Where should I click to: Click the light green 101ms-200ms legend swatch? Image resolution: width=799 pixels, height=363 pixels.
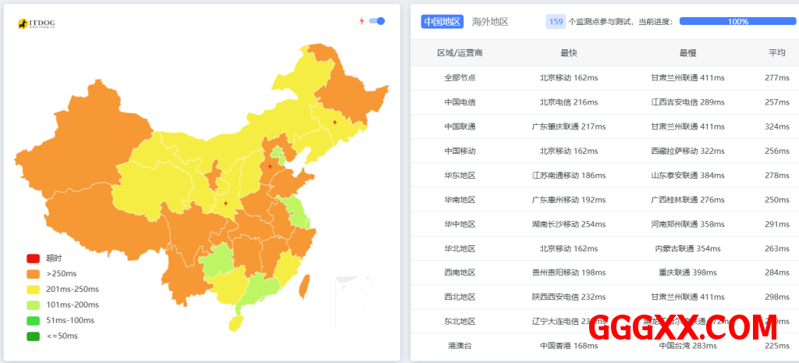point(33,305)
